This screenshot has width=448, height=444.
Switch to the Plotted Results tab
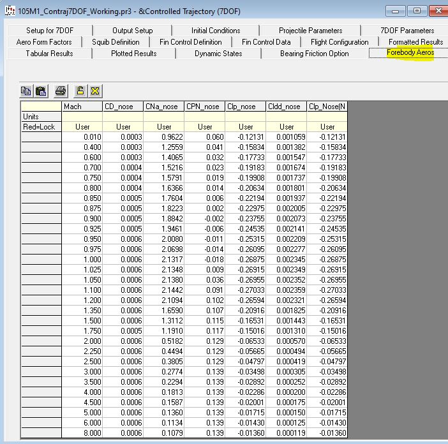click(133, 54)
